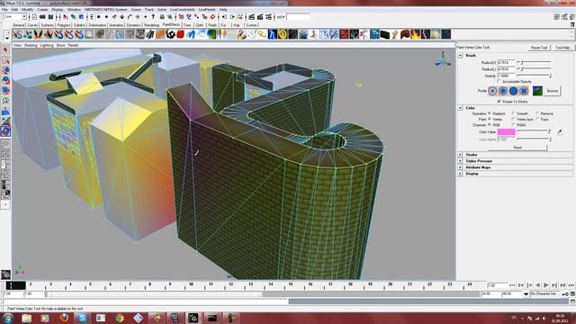
Task: Select Vertex paint radio button
Action: pyautogui.click(x=490, y=120)
